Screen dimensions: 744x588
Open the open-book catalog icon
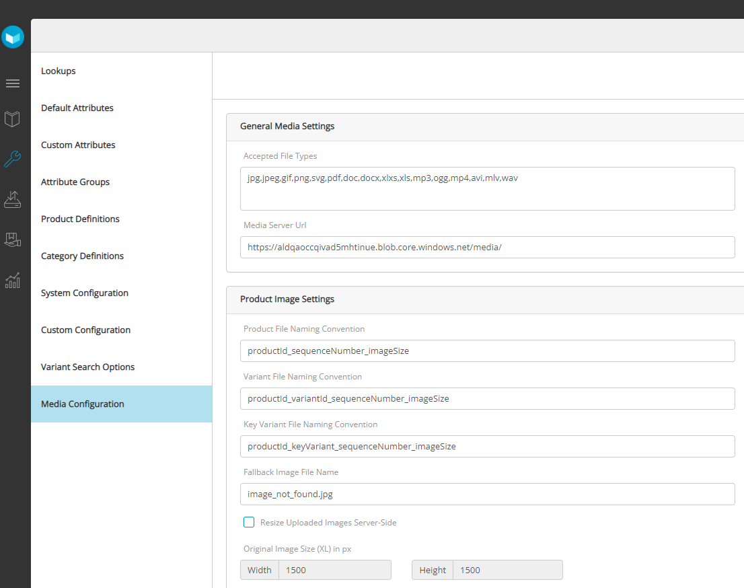point(13,120)
